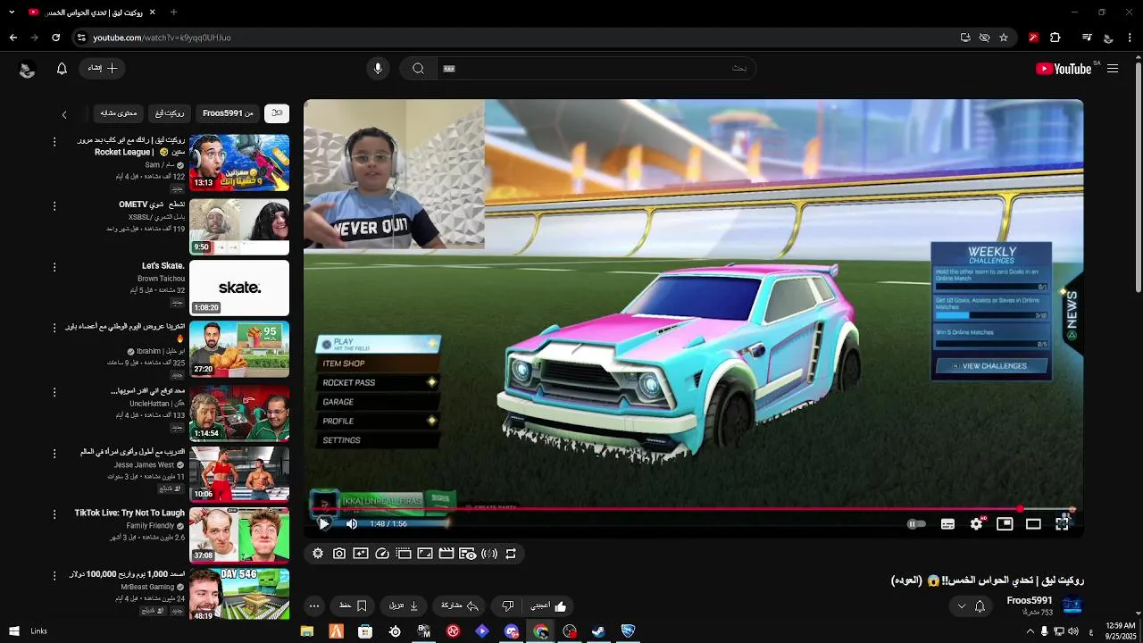Seek on the red video progress bar
This screenshot has width=1143, height=643.
(693, 509)
